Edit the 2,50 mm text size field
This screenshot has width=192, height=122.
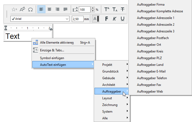click(78, 19)
